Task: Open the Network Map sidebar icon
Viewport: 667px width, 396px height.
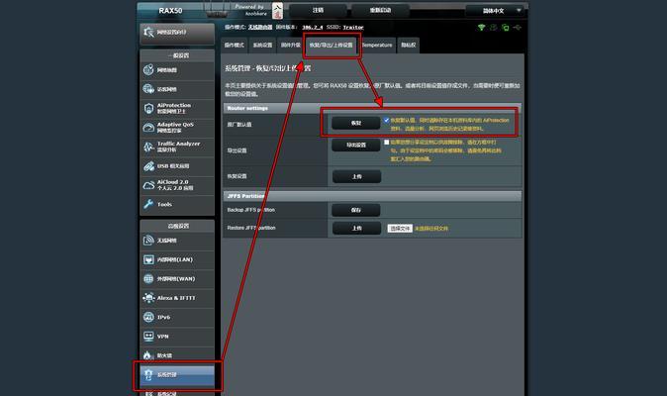Action: point(148,69)
